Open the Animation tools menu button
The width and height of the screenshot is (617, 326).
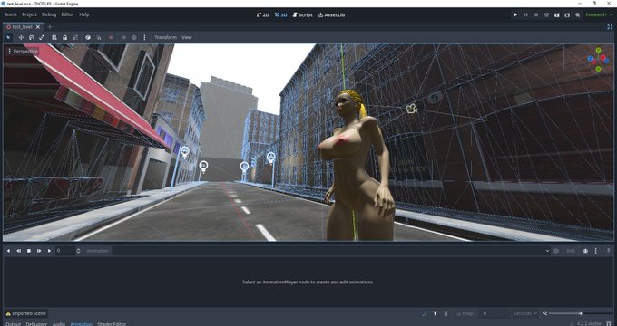point(97,251)
